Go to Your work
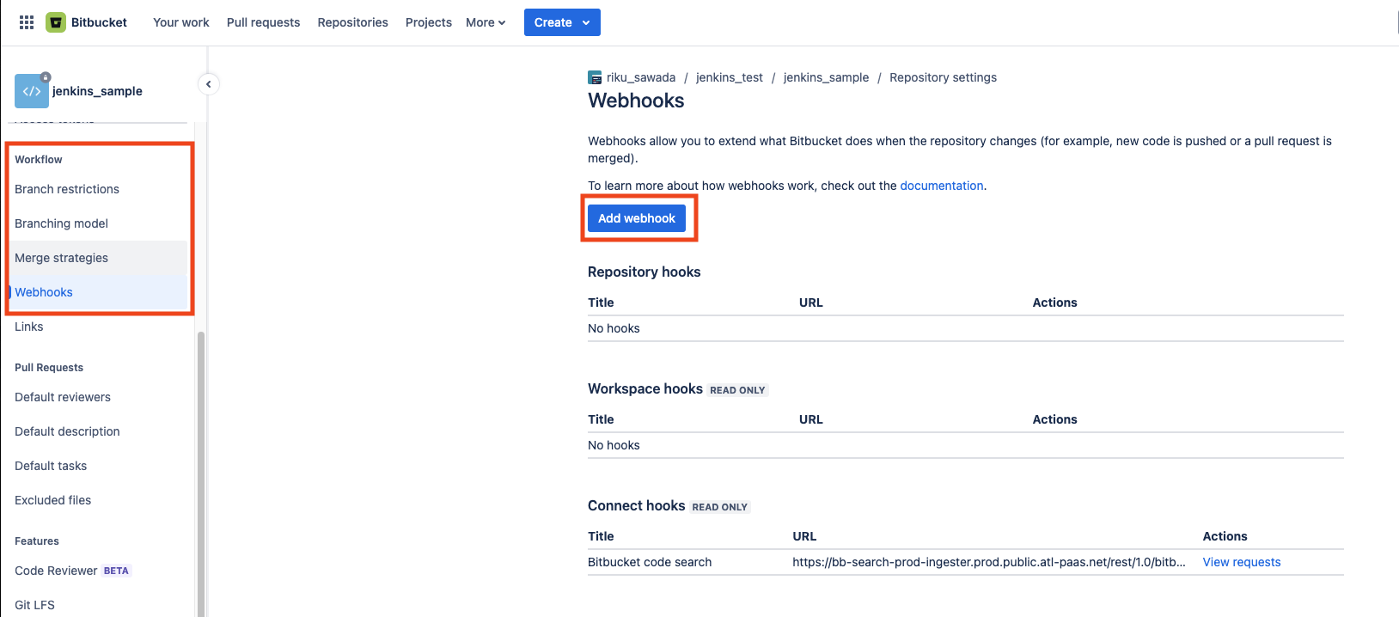Viewport: 1399px width, 617px height. point(181,22)
